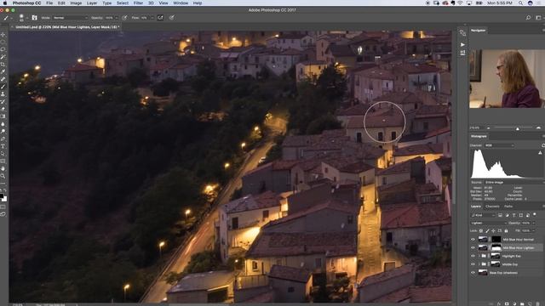Screen dimensions: 545x306
Task: Hide the Highlight Exp group
Action: pos(473,256)
